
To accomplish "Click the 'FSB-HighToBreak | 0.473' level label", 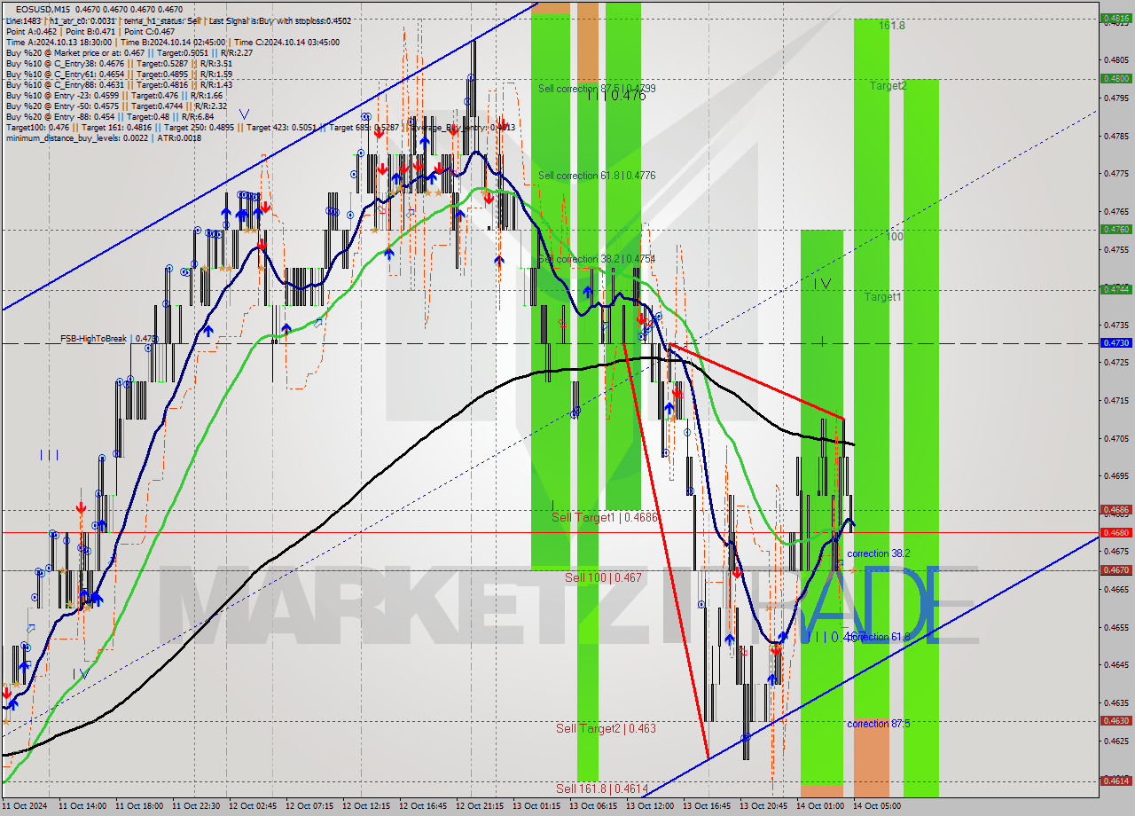I will pyautogui.click(x=109, y=339).
